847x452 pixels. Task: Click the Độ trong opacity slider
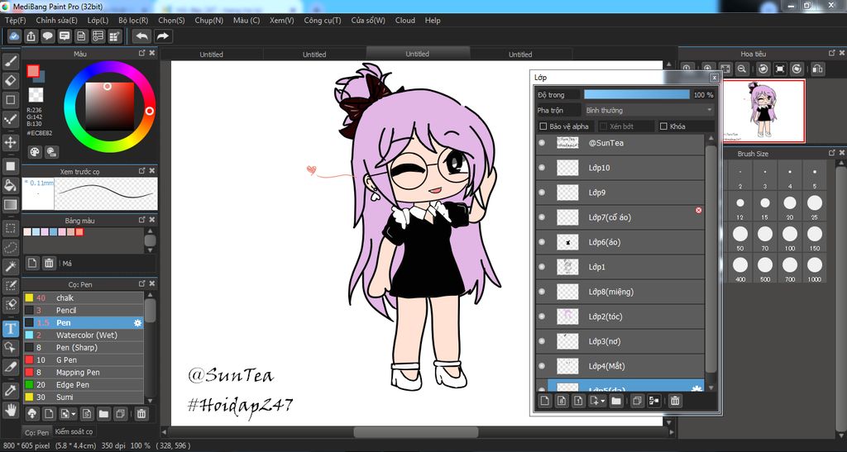click(636, 95)
